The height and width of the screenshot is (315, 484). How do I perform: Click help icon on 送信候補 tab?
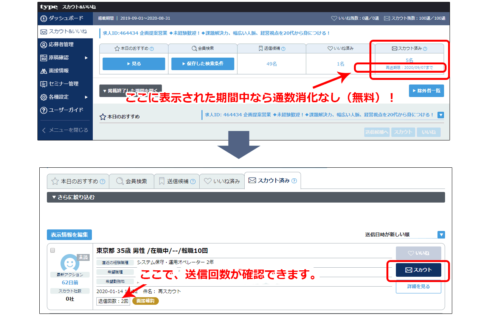[193, 181]
